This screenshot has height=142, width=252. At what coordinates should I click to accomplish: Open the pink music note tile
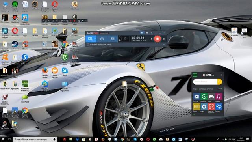[x=219, y=96]
